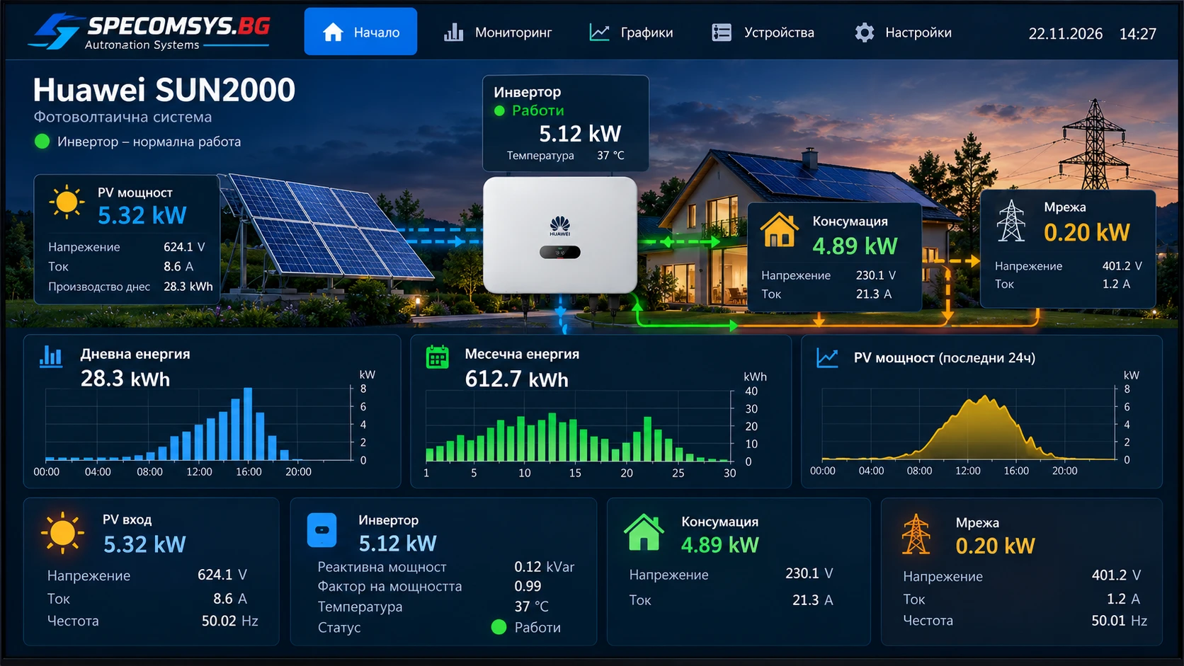Go to the Устройства devices menu
The image size is (1184, 666).
763,33
